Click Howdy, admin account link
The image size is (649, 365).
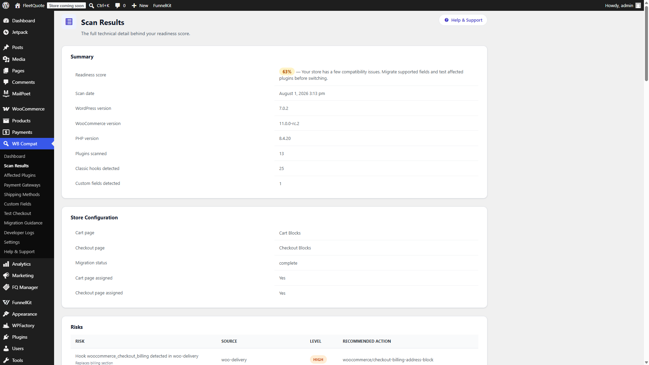(x=623, y=5)
